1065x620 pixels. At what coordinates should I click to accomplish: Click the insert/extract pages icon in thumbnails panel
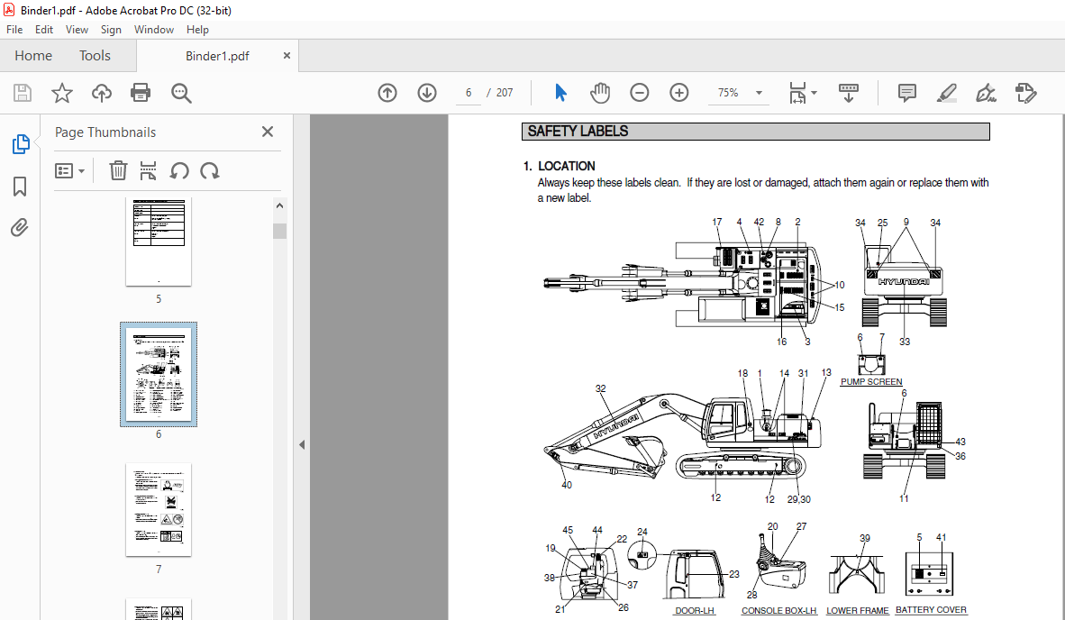point(148,170)
